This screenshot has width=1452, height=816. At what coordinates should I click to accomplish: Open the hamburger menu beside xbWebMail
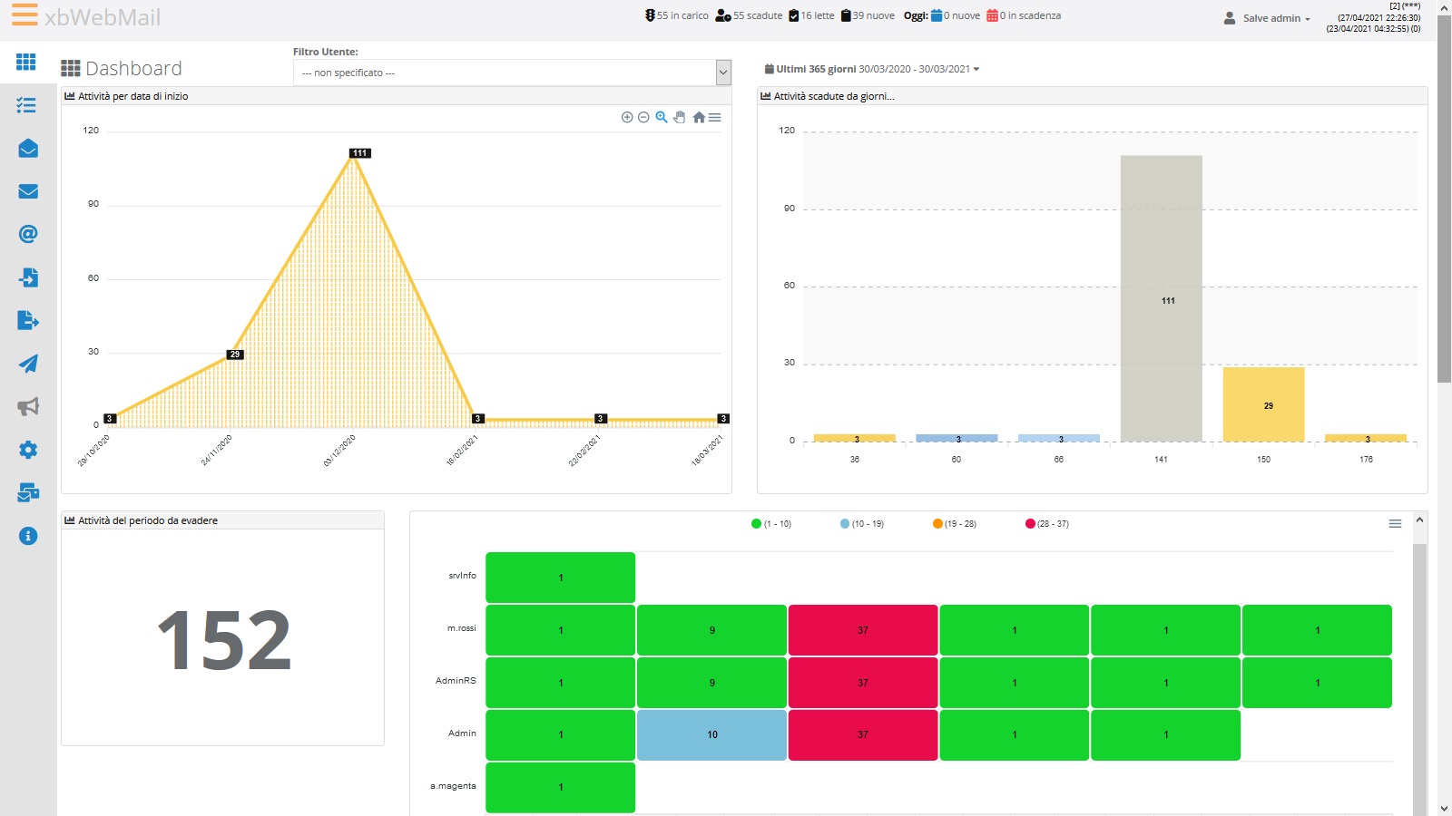(x=25, y=15)
